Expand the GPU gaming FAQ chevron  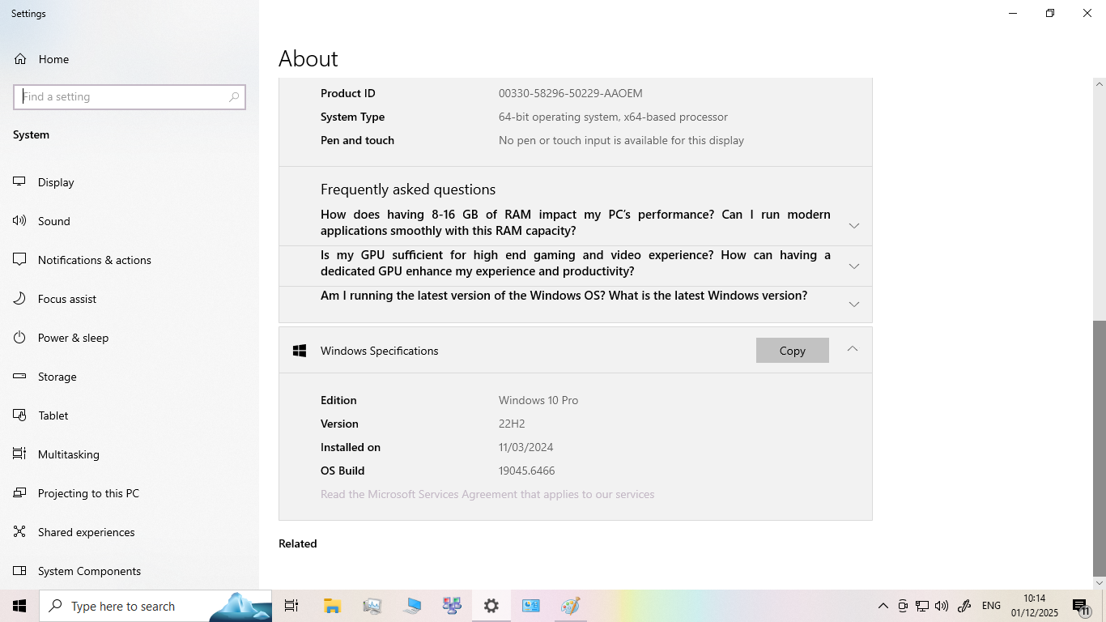pos(853,266)
